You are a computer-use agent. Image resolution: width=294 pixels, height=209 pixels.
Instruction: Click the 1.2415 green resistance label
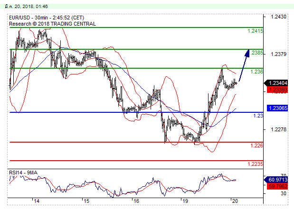(x=255, y=31)
